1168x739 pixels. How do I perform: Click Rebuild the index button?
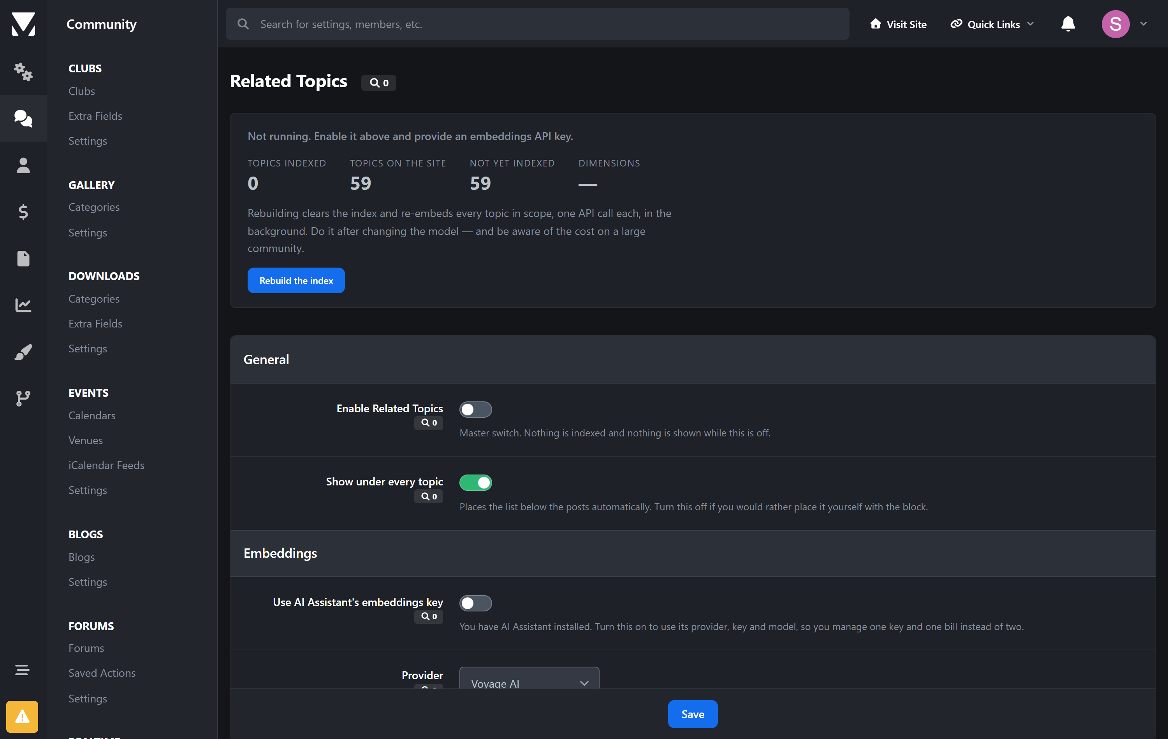[296, 280]
